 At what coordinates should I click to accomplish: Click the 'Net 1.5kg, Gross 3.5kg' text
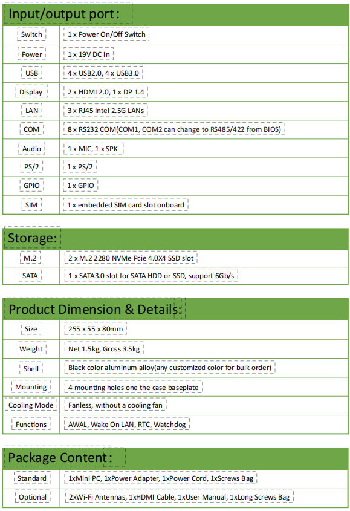[x=104, y=349]
